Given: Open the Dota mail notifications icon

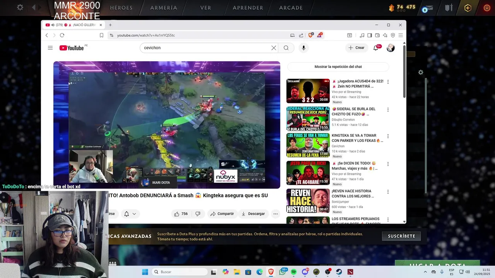Looking at the screenshot, I should [429, 8].
